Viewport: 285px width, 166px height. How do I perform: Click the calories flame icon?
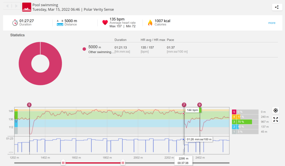click(x=150, y=23)
